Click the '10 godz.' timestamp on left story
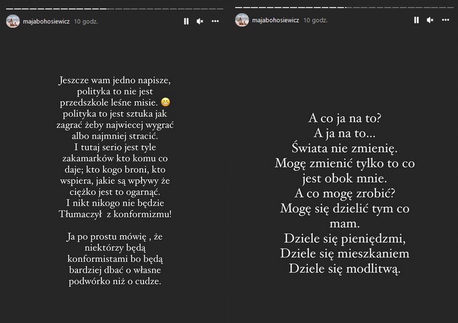The height and width of the screenshot is (323, 458). [86, 21]
